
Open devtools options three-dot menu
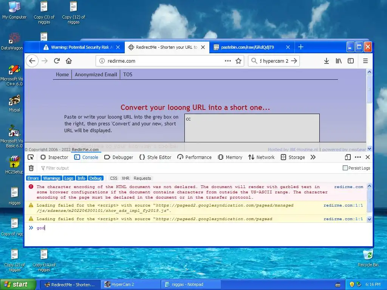[x=358, y=157]
